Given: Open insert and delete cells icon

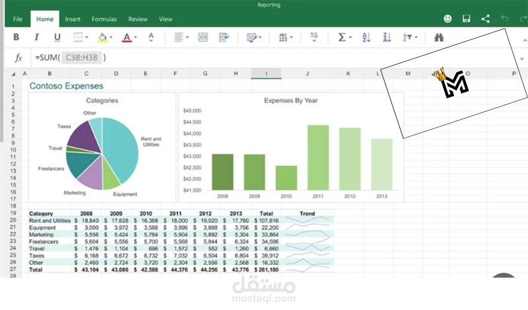Looking at the screenshot, I should (x=314, y=37).
